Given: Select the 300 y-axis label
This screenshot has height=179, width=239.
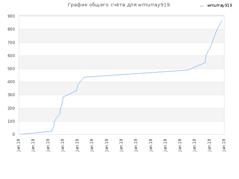Looking at the screenshot, I should click(11, 95).
